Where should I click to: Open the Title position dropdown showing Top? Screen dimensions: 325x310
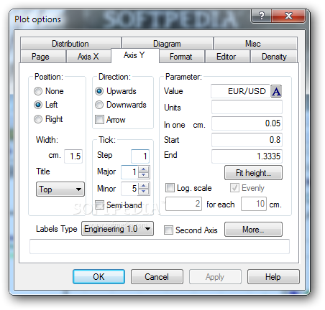pos(60,189)
